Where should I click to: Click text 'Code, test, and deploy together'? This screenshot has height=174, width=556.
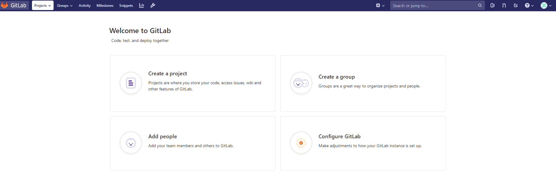(x=140, y=41)
